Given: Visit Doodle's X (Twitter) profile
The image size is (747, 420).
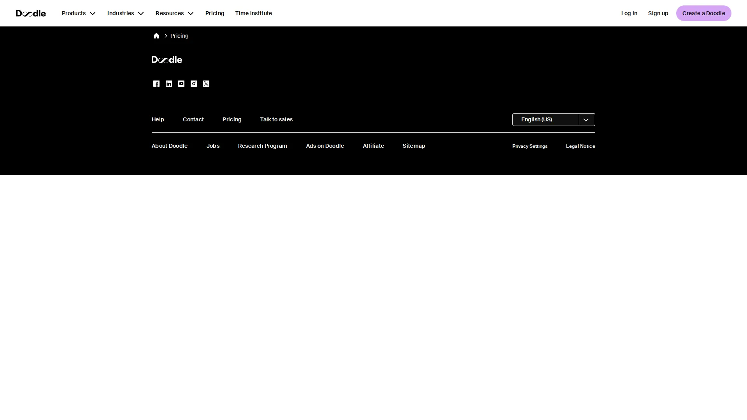Looking at the screenshot, I should tap(206, 84).
